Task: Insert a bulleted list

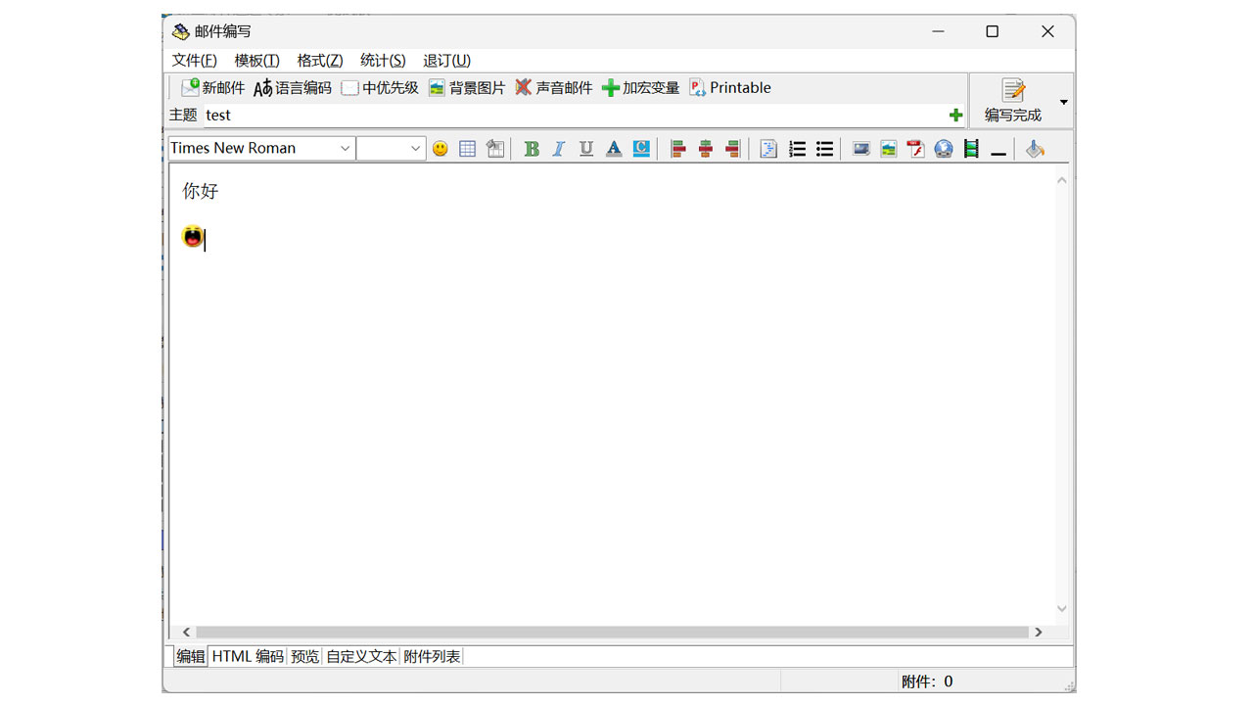Action: [824, 148]
